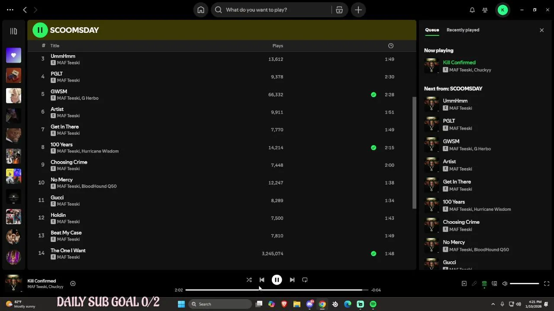Click the track list vertical scrollbar

415,152
